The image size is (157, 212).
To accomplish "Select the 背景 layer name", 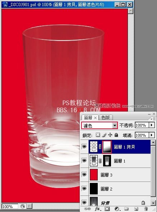I will [x=105, y=203].
